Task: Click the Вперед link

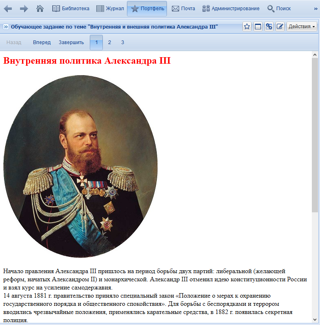Action: point(42,42)
